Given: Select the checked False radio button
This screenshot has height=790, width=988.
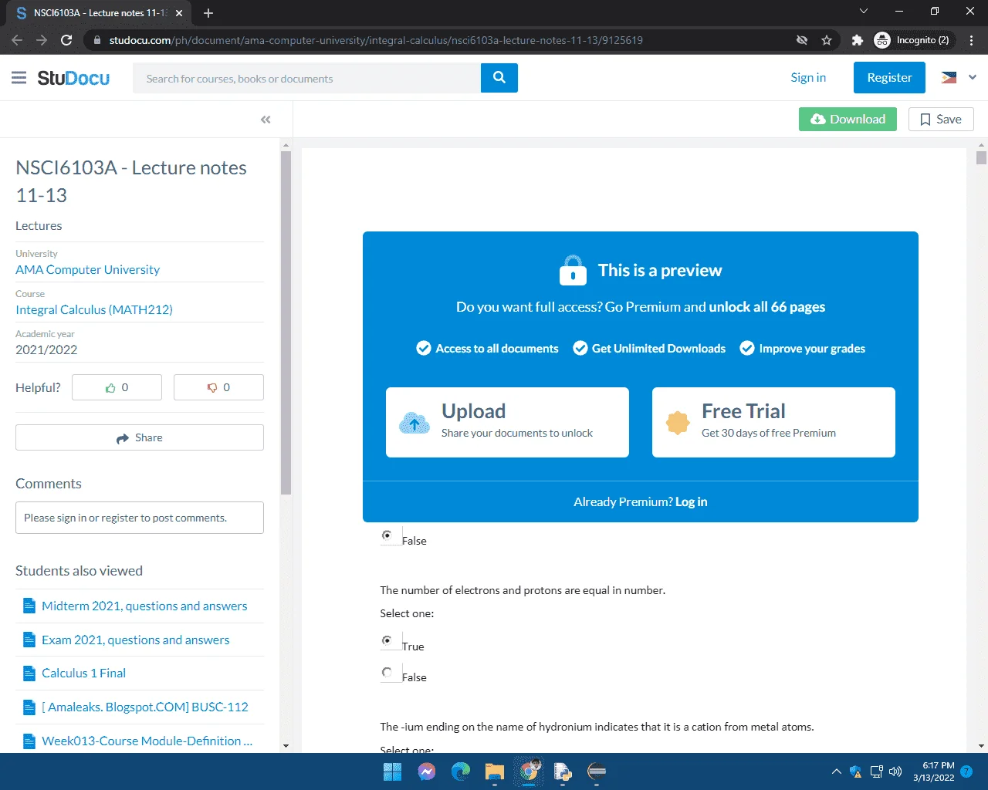Looking at the screenshot, I should (x=387, y=535).
